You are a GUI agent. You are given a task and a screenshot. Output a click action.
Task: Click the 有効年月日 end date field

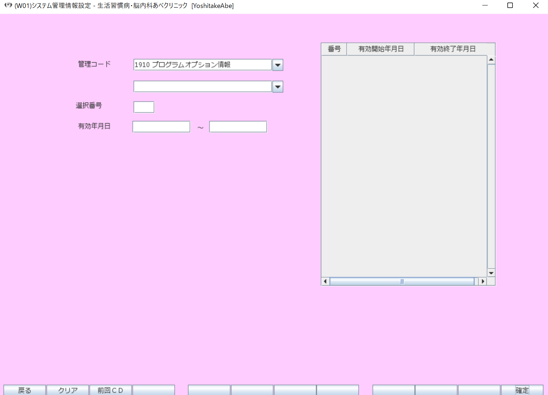(x=238, y=127)
